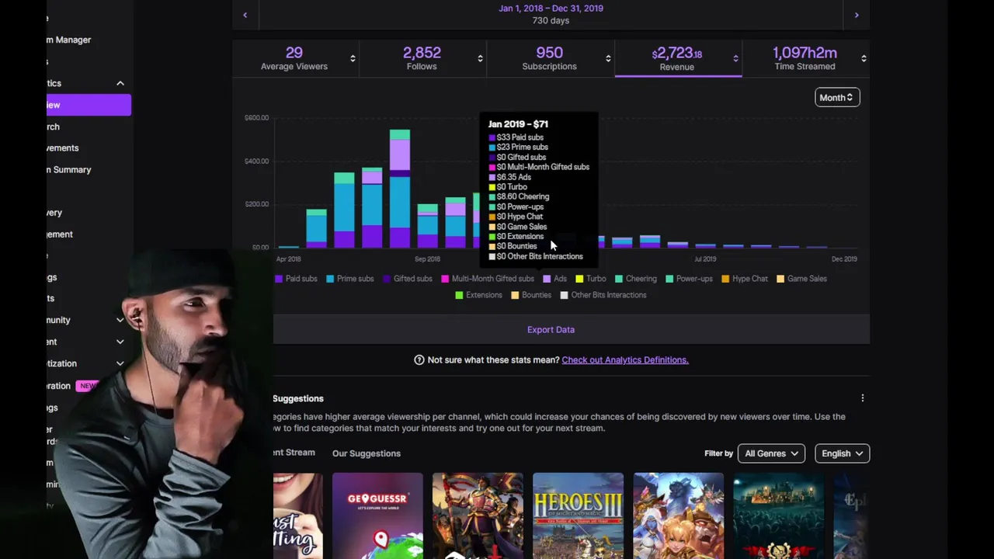Toggle Bounties legend series
This screenshot has width=994, height=559.
click(531, 295)
